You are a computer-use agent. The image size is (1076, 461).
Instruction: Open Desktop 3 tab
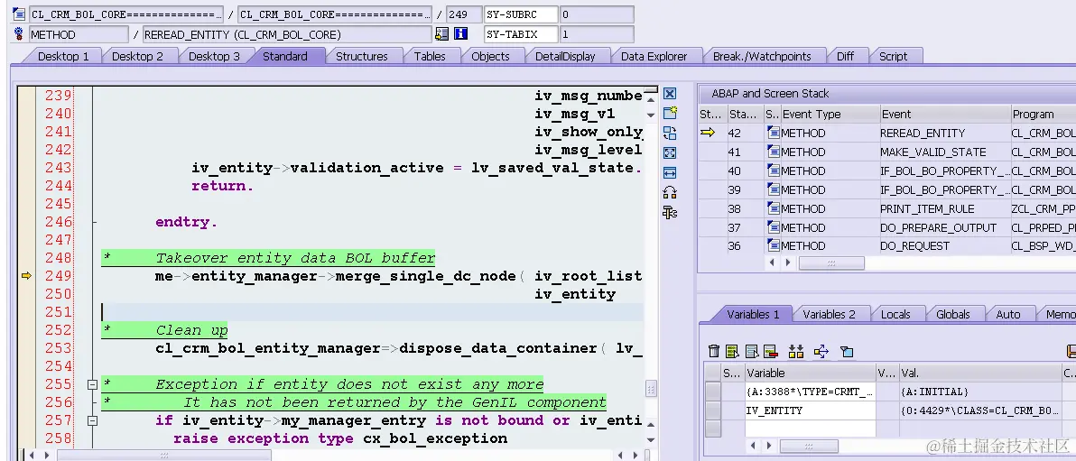tap(214, 56)
